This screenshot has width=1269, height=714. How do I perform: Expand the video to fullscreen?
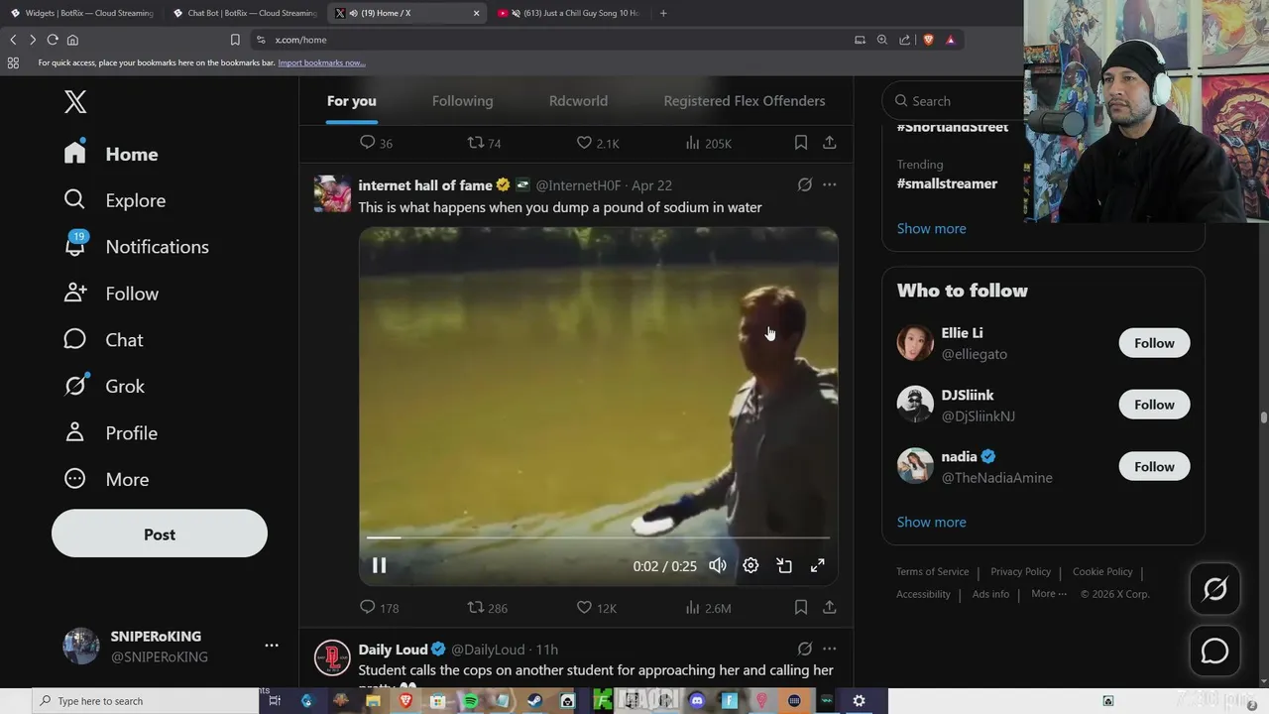coord(817,565)
